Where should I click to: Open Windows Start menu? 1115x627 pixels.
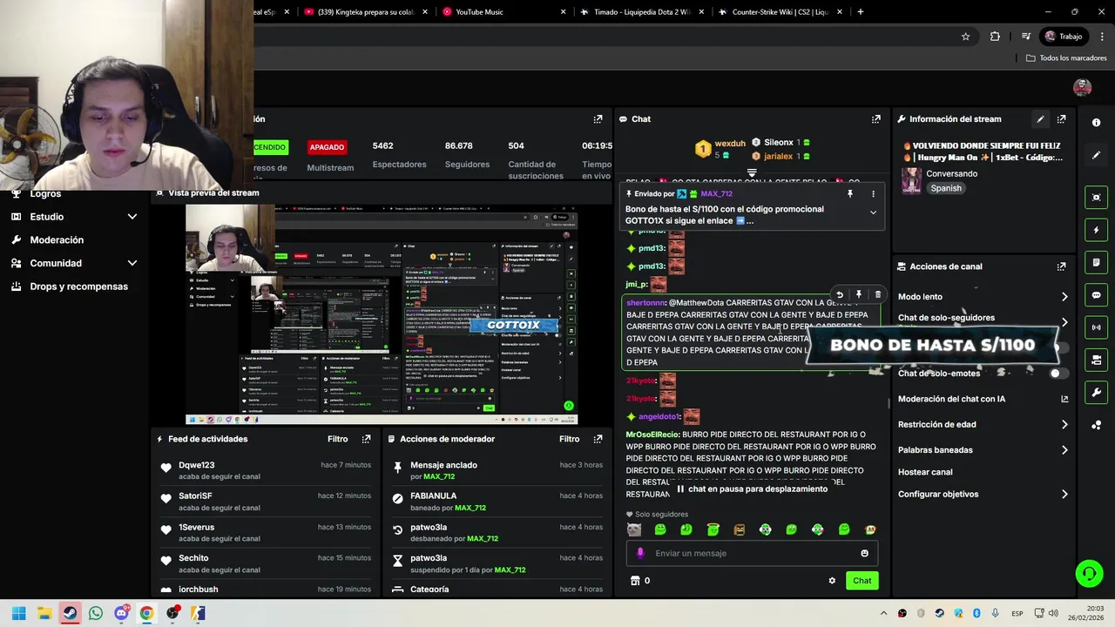(x=18, y=613)
